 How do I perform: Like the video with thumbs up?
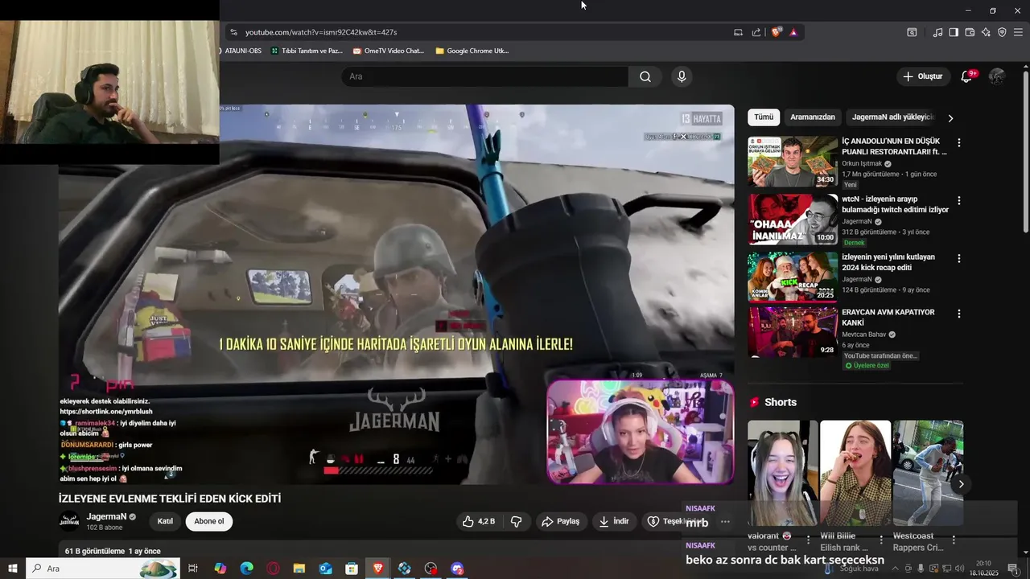coord(478,521)
